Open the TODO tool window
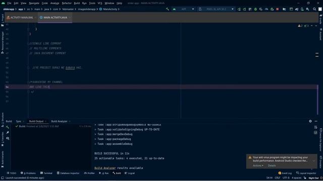Image resolution: width=323 pixels, height=181 pixels. click(11, 173)
